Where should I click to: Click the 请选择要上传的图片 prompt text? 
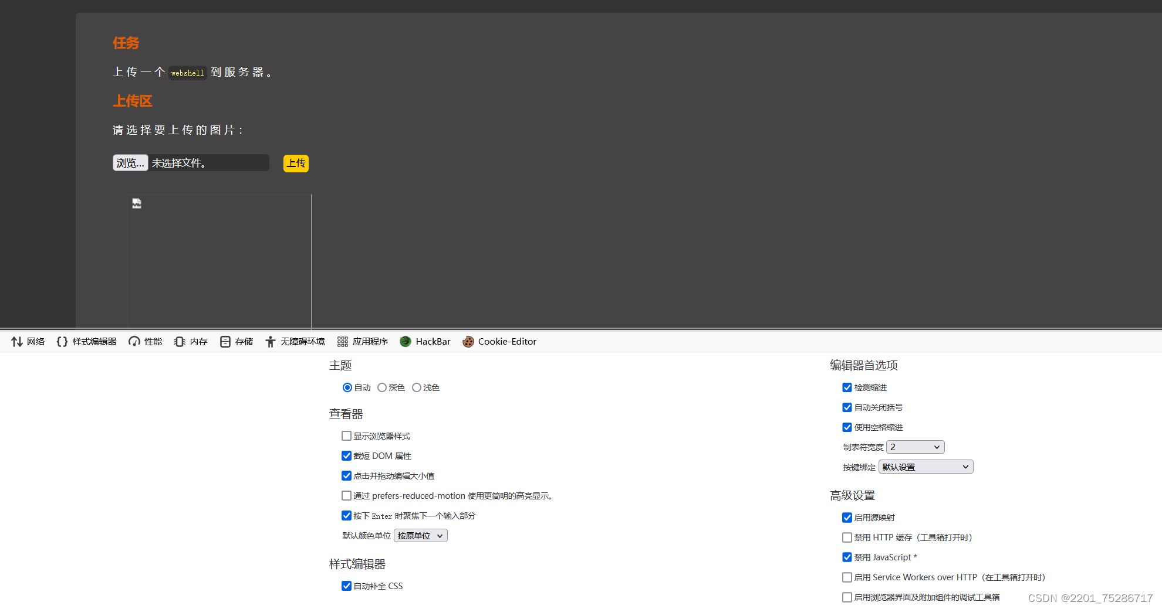(178, 130)
